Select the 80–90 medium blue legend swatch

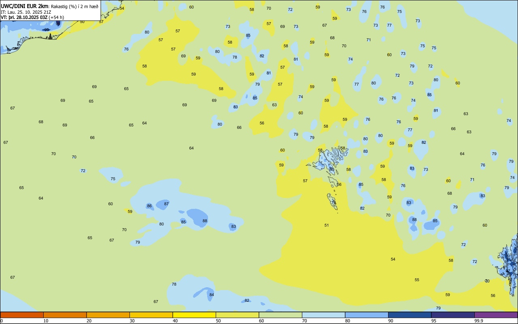point(367,315)
